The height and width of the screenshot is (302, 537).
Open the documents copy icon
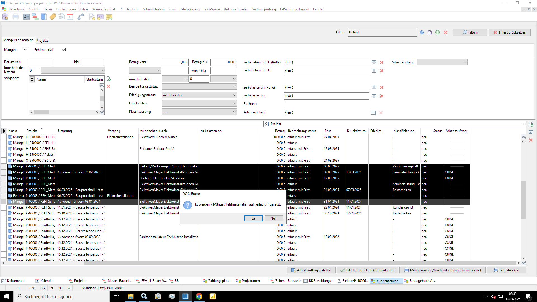pos(61,17)
